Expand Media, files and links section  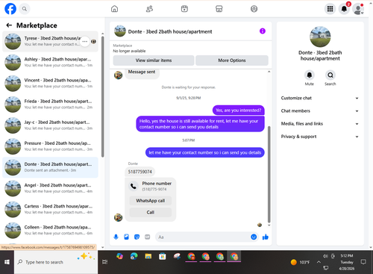pyautogui.click(x=320, y=124)
